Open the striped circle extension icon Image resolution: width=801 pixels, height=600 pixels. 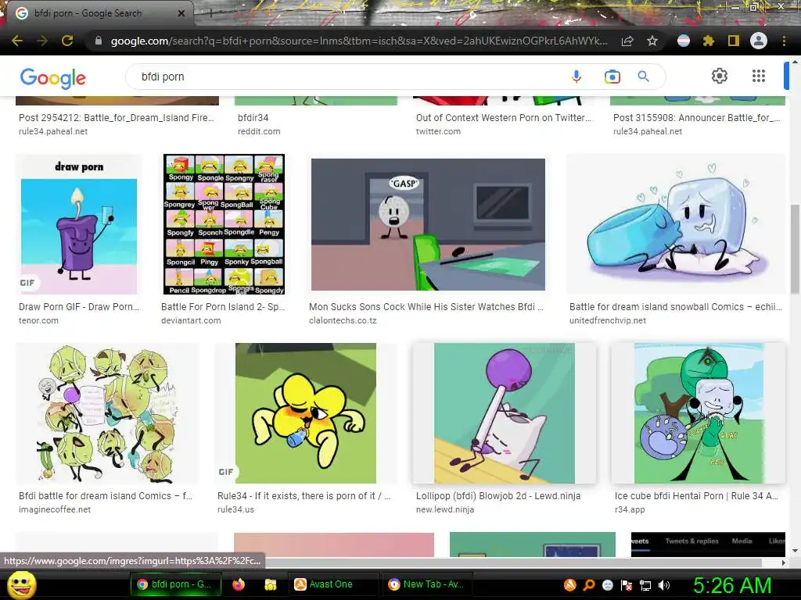coord(684,41)
